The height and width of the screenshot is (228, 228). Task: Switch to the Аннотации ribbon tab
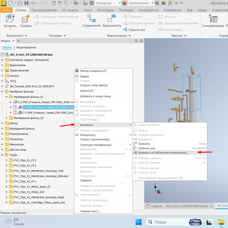point(105,10)
